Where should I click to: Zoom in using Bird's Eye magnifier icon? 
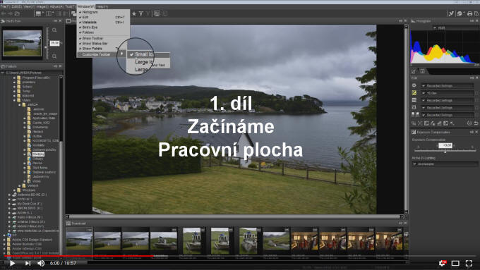54,30
